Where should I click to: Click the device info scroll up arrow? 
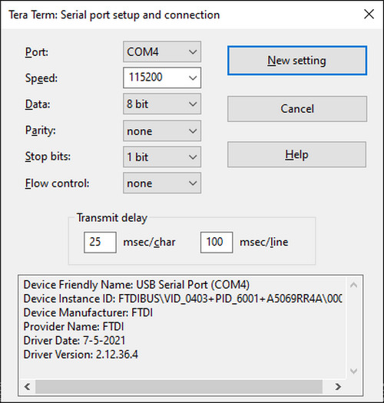click(353, 285)
